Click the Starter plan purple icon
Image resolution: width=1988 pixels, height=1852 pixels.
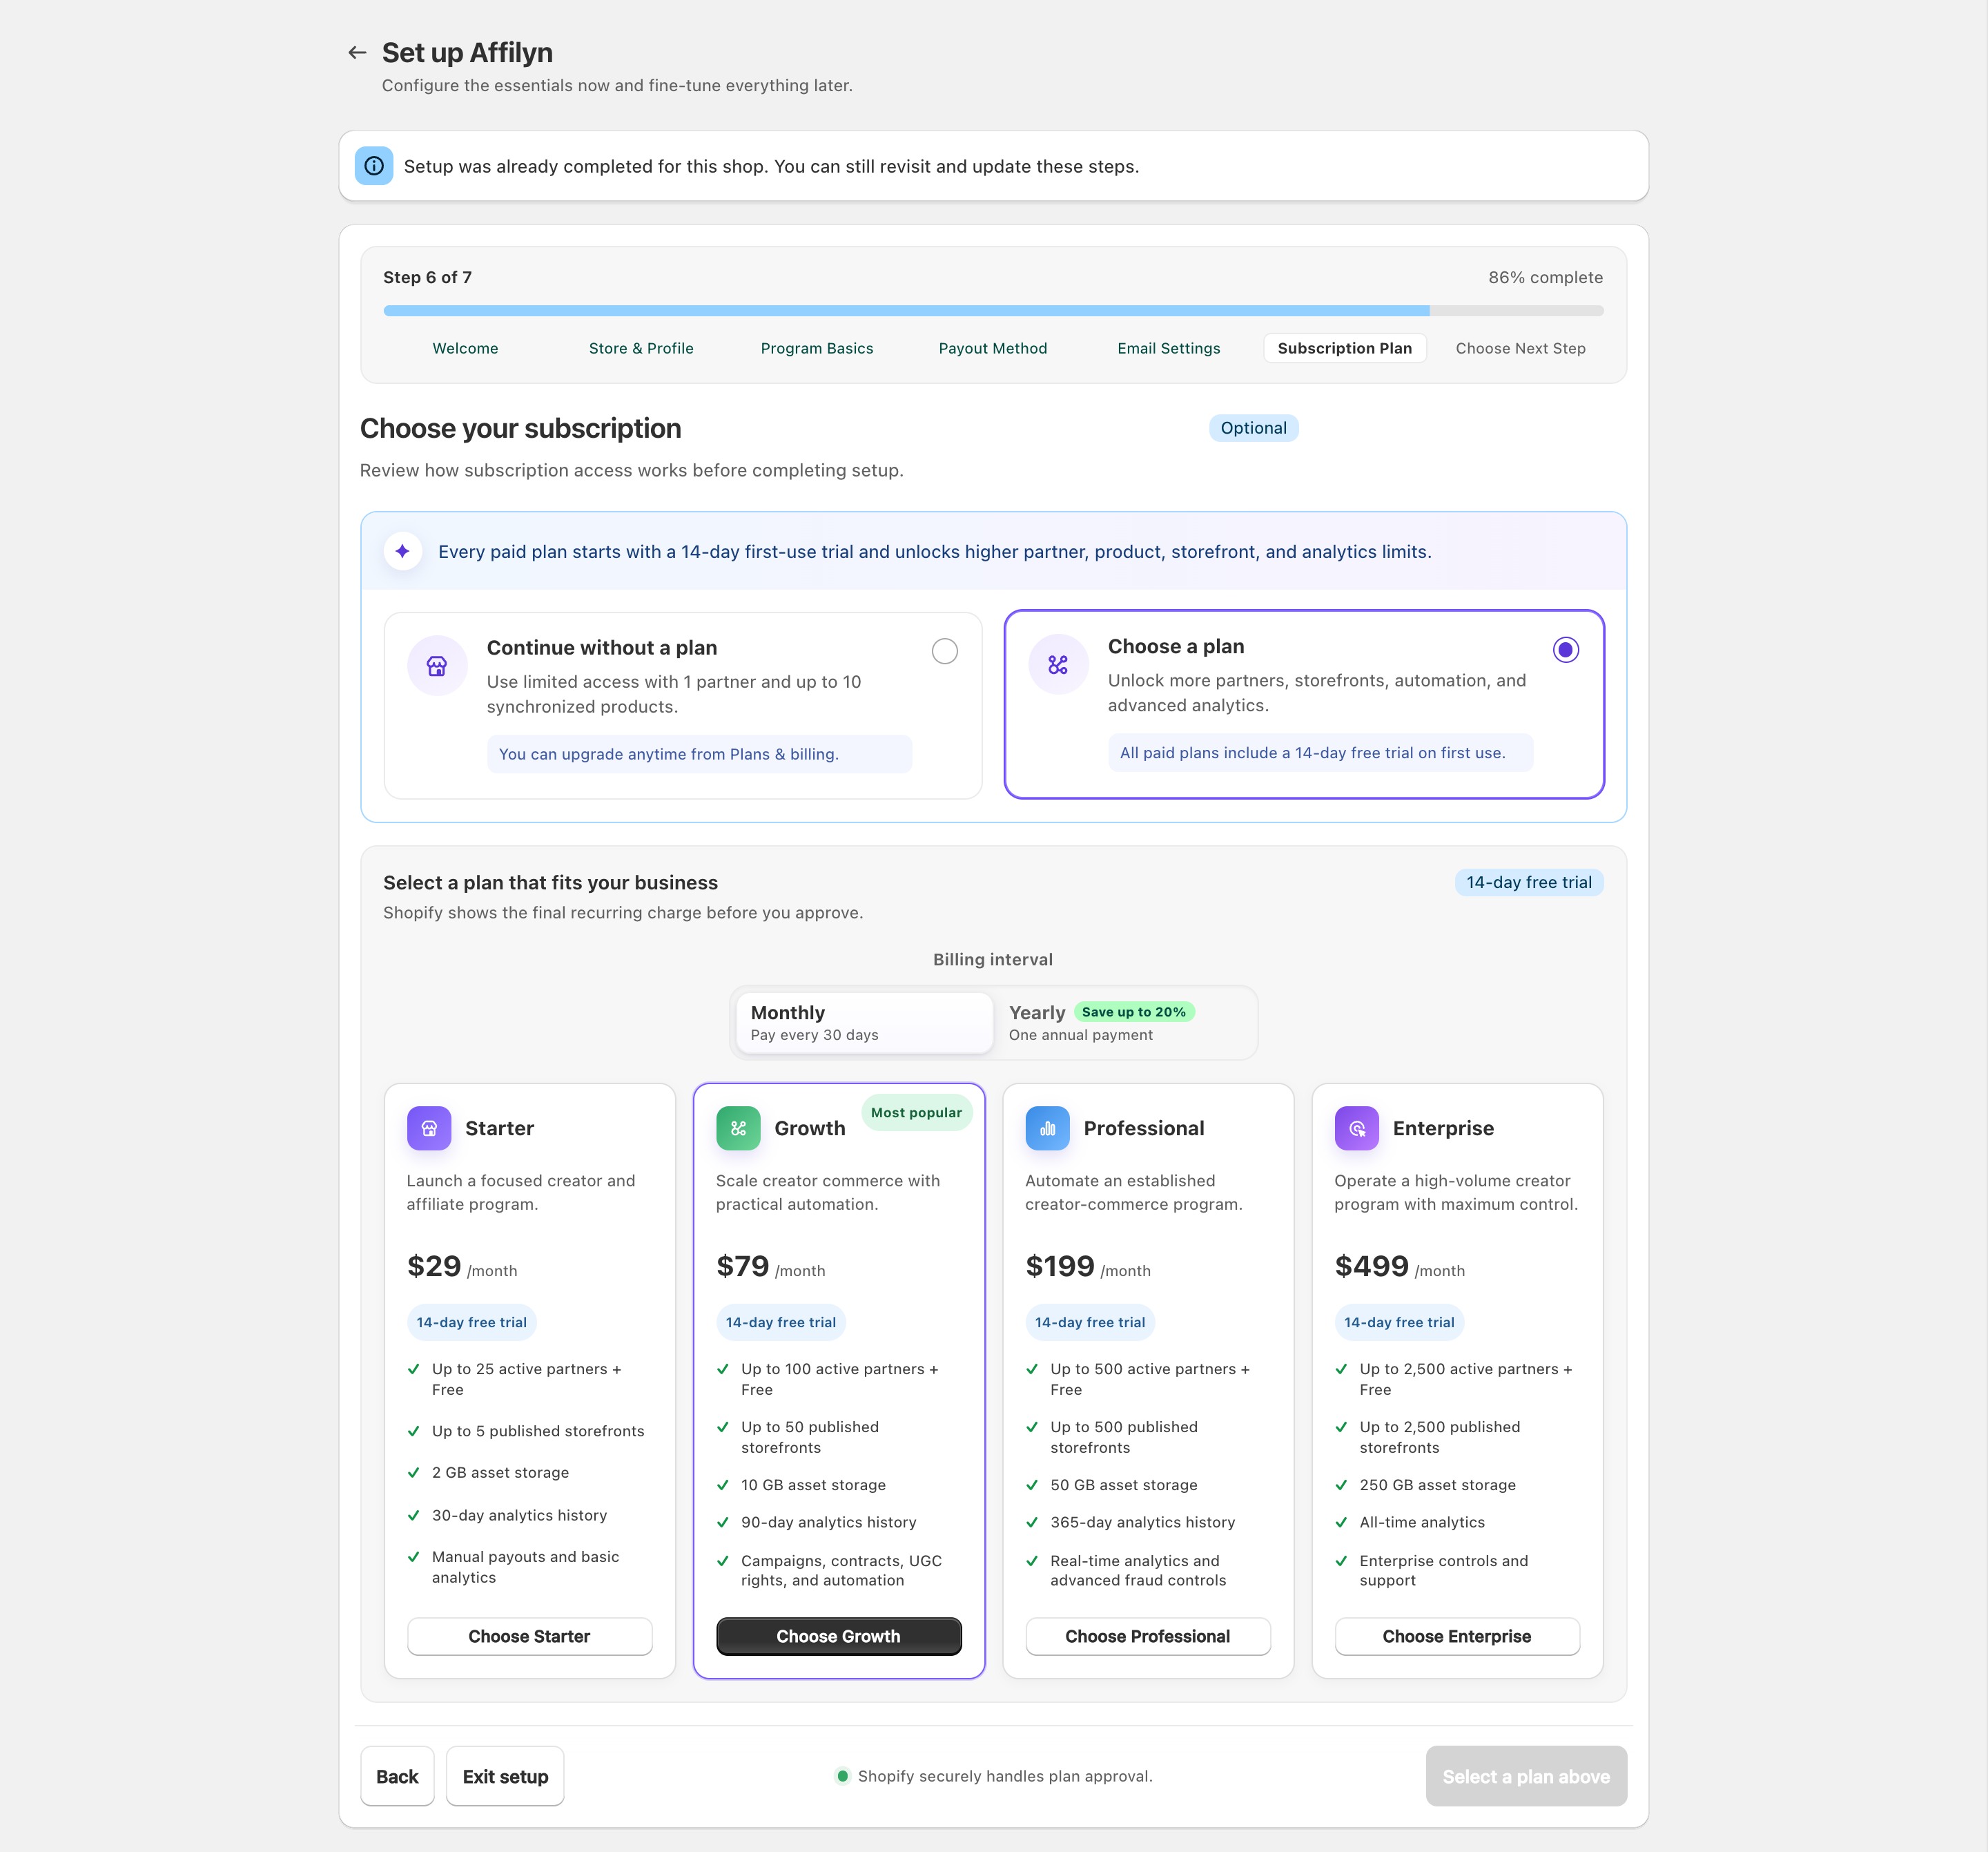[429, 1128]
